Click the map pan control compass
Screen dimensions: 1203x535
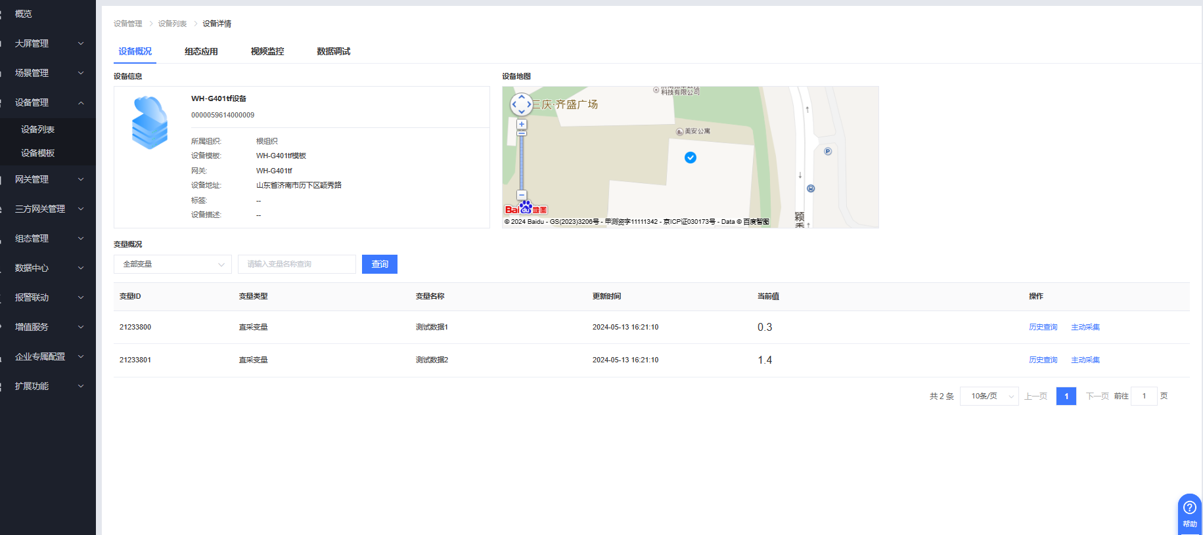click(522, 104)
